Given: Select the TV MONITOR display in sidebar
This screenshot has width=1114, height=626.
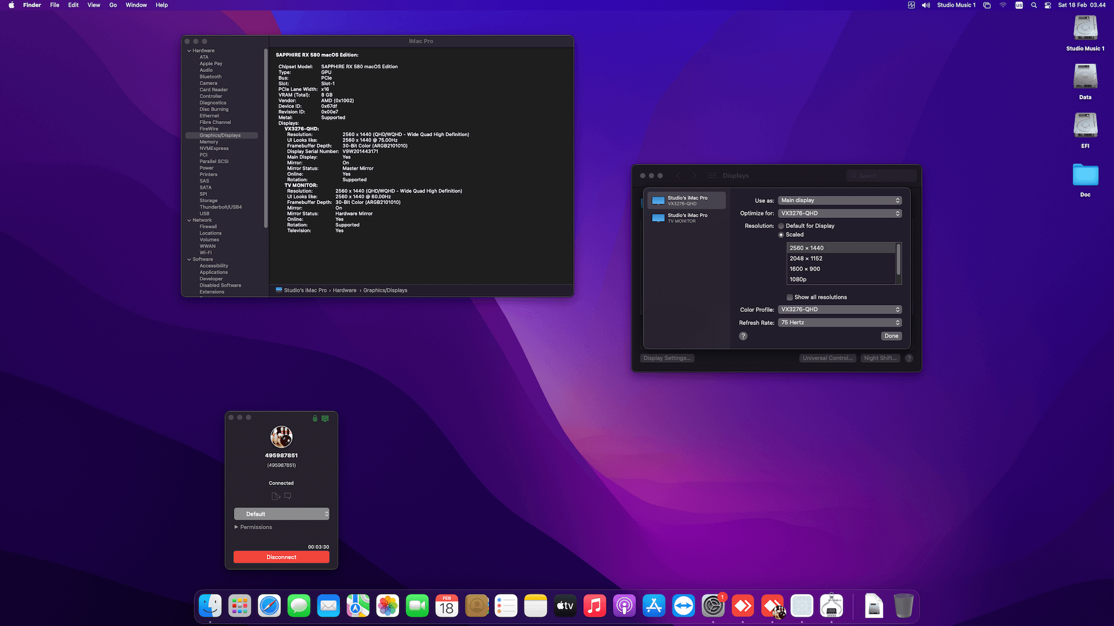Looking at the screenshot, I should [687, 217].
